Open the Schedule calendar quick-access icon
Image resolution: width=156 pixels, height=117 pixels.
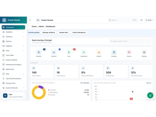[x=114, y=52]
